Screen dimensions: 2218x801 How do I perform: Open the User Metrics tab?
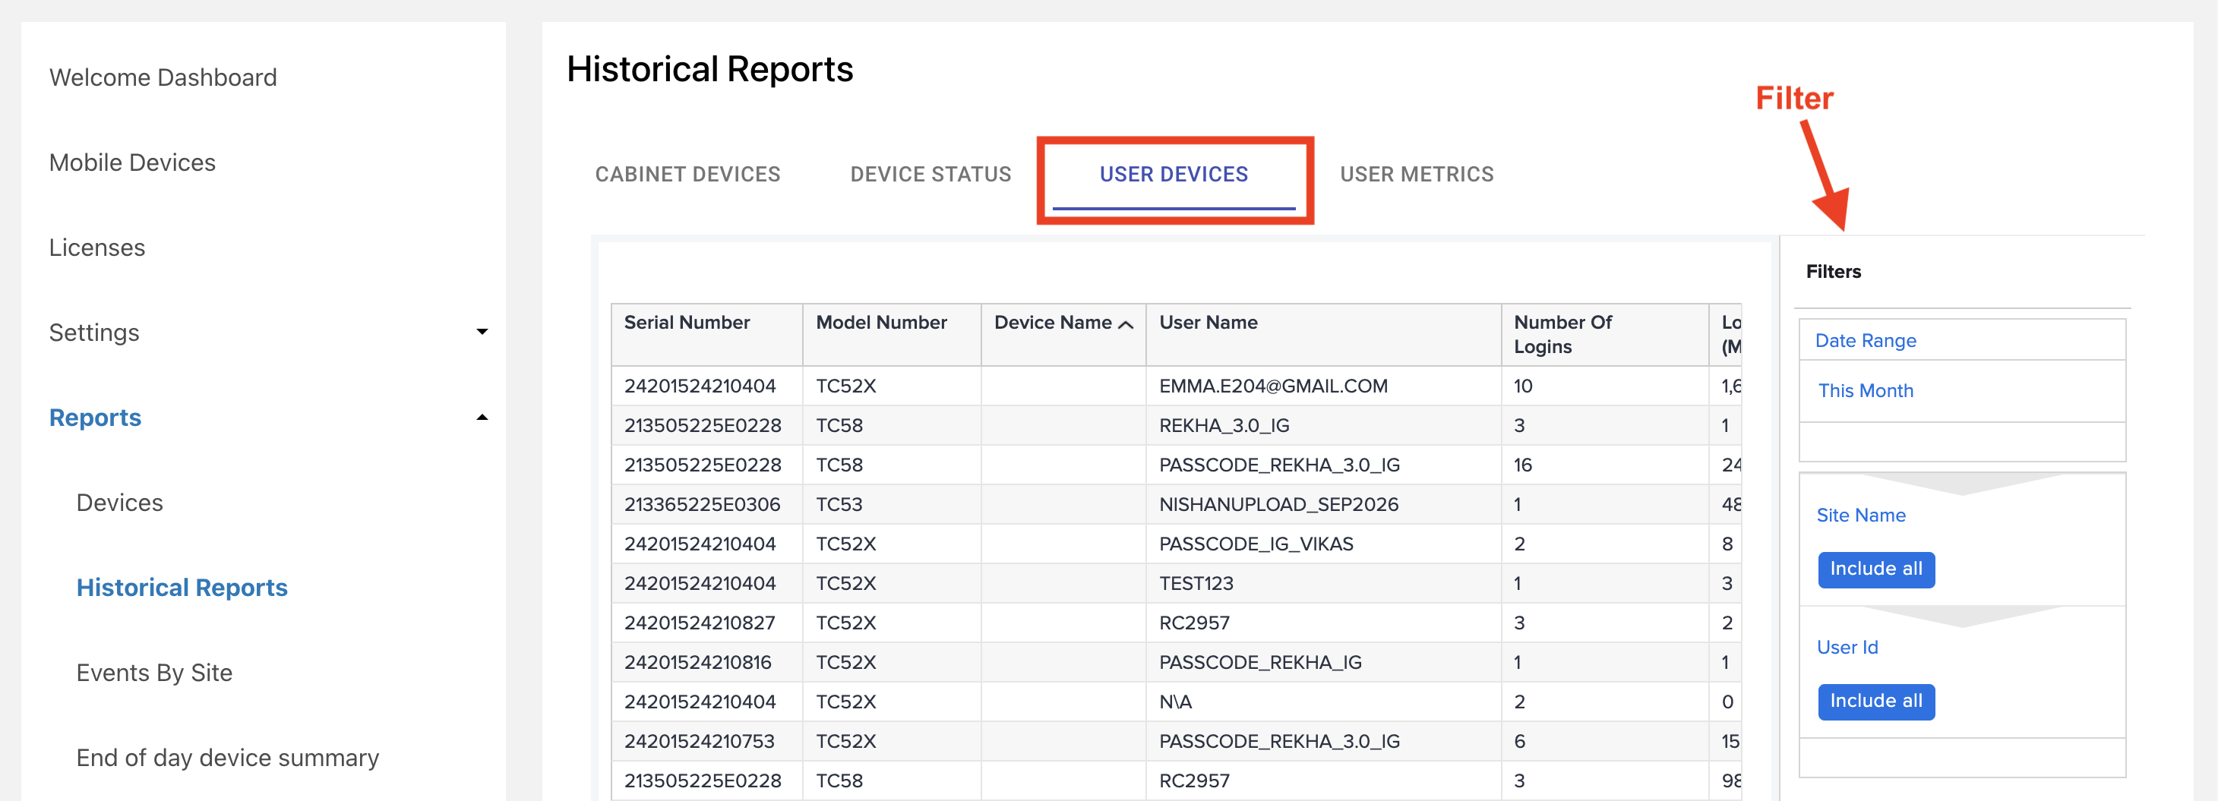pos(1417,175)
